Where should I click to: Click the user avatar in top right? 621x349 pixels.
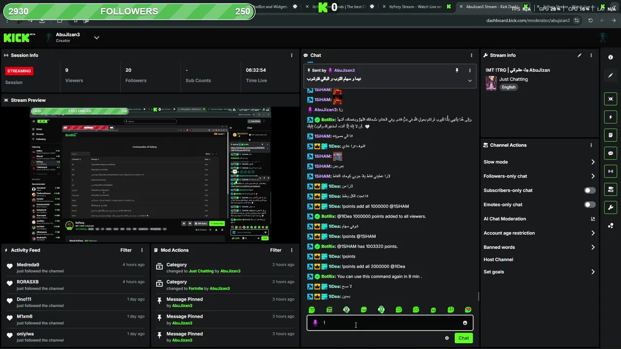click(x=603, y=38)
